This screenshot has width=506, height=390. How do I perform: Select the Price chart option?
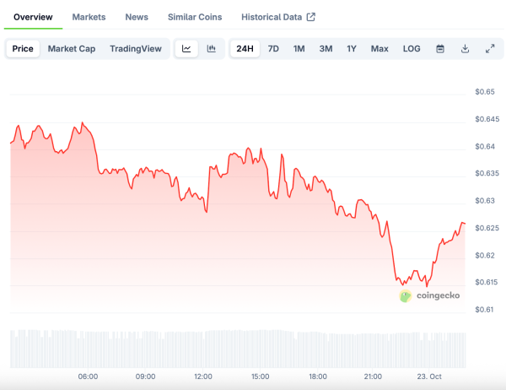[23, 49]
